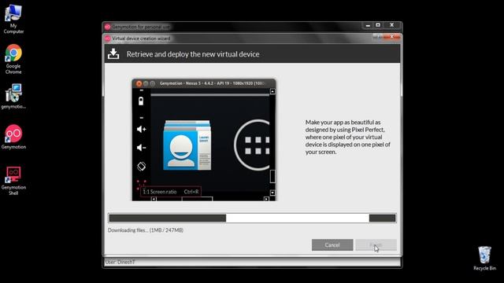Open the genymotion installer desktop icon
Viewport: 504px width, 283px height.
(13, 96)
